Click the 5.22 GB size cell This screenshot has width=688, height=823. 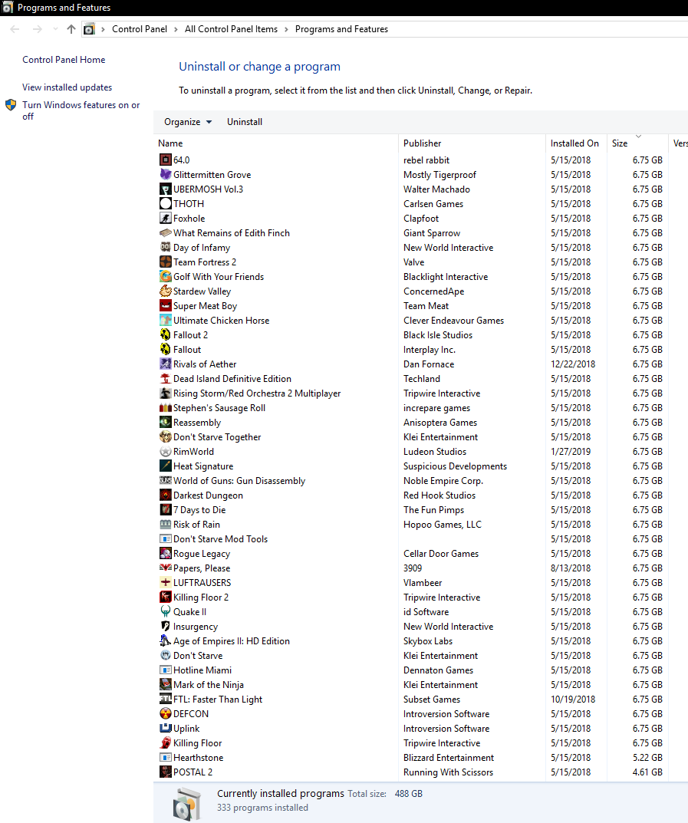[x=647, y=757]
